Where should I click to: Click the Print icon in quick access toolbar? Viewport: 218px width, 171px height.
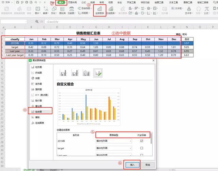[27, 2]
